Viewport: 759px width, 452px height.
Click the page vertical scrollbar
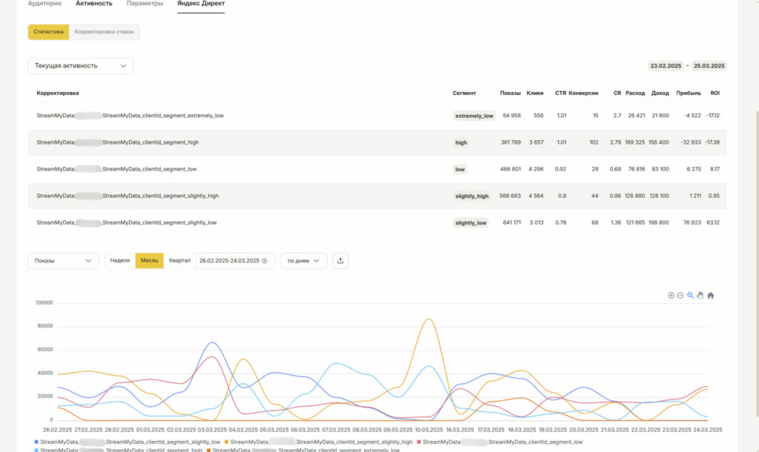click(757, 264)
